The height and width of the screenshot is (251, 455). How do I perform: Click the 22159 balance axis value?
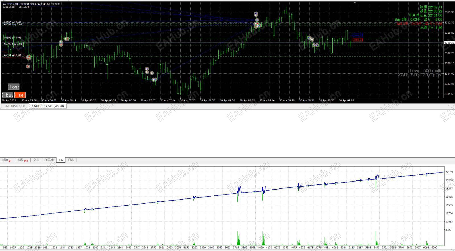pyautogui.click(x=449, y=172)
